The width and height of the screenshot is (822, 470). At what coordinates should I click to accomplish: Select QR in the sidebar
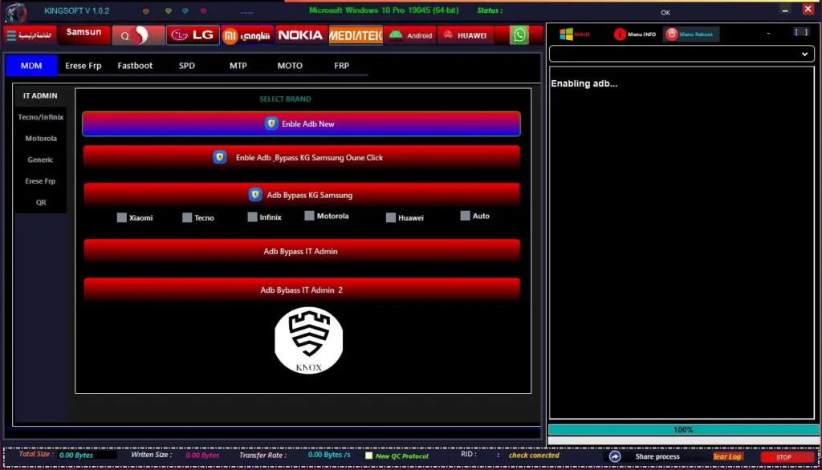click(x=40, y=202)
